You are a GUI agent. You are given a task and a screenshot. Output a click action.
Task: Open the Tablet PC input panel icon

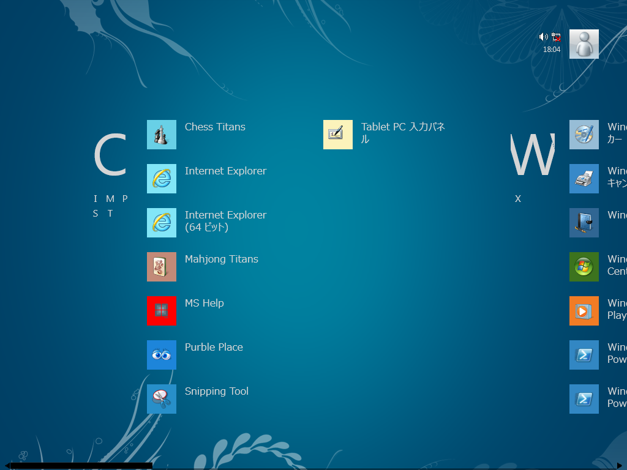coord(338,135)
